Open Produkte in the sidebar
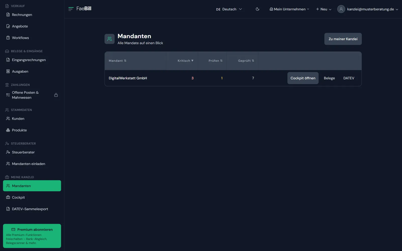This screenshot has width=402, height=251. pos(32,130)
